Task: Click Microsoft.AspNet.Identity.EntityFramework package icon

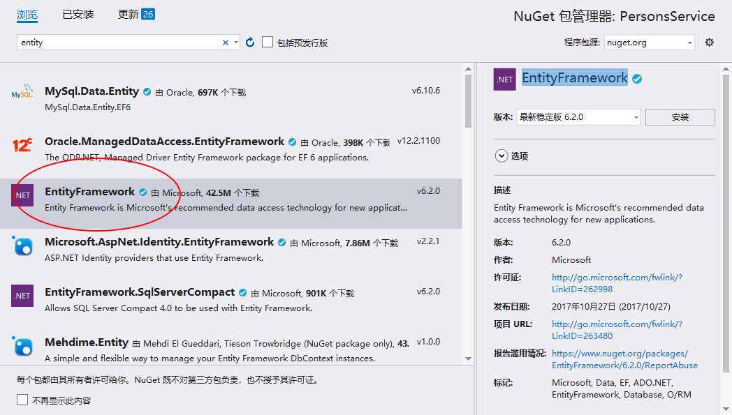Action: pyautogui.click(x=22, y=246)
